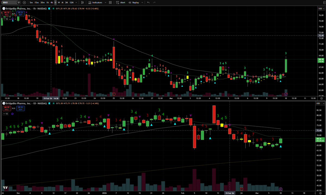Screen dimensions: 326x195
Task: Select the 5m timeframe
Action: point(31,2)
